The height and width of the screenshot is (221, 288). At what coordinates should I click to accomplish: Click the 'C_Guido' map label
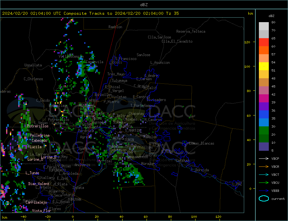pyautogui.click(x=43, y=100)
